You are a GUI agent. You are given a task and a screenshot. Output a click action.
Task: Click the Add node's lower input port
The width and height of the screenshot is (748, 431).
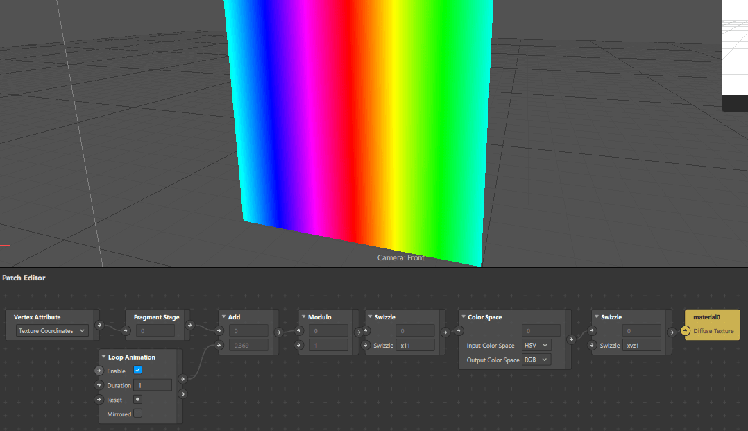[218, 344]
